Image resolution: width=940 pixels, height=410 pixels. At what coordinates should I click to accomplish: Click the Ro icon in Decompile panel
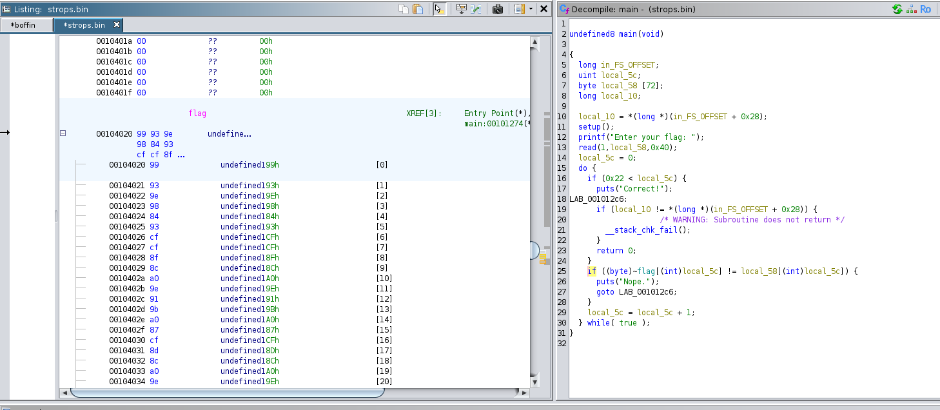point(925,9)
